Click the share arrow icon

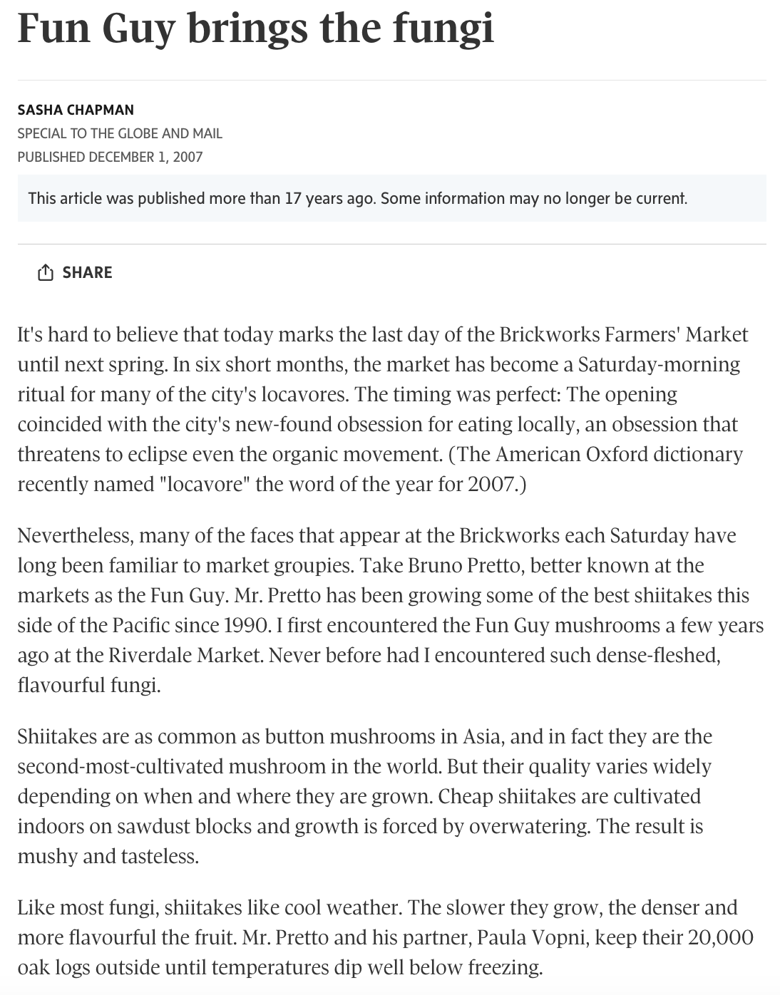(45, 272)
